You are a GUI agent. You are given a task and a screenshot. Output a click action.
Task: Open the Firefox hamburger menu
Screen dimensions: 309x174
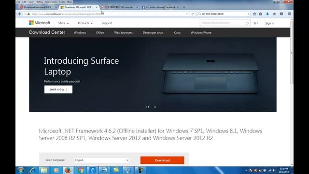pos(289,14)
